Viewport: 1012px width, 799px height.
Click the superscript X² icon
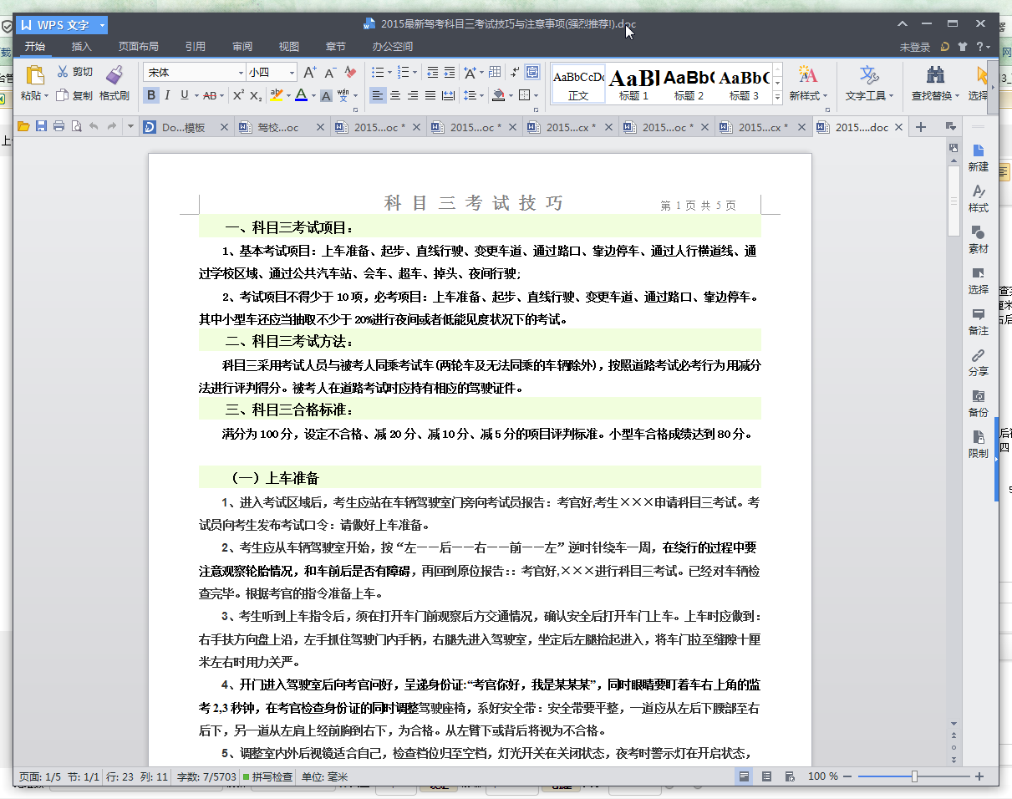tap(238, 95)
